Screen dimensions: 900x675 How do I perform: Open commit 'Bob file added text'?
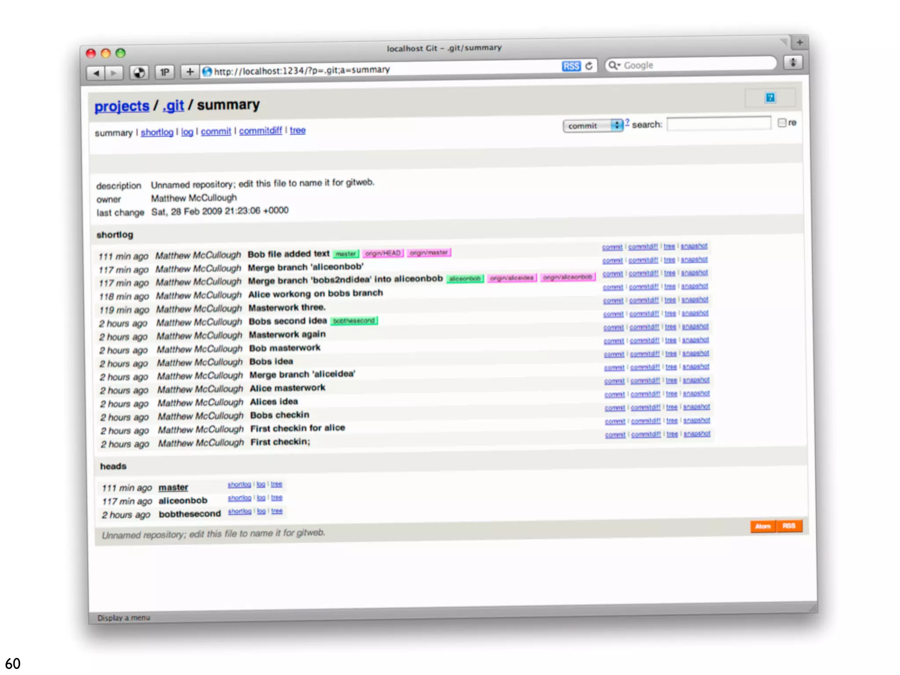[x=288, y=254]
